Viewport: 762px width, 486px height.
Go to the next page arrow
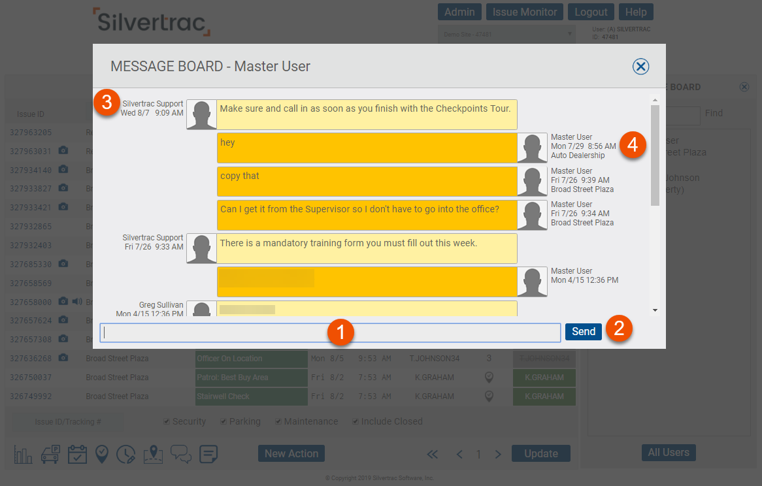click(x=497, y=455)
